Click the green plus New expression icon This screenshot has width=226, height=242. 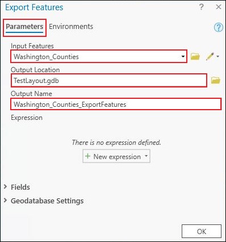tap(87, 156)
